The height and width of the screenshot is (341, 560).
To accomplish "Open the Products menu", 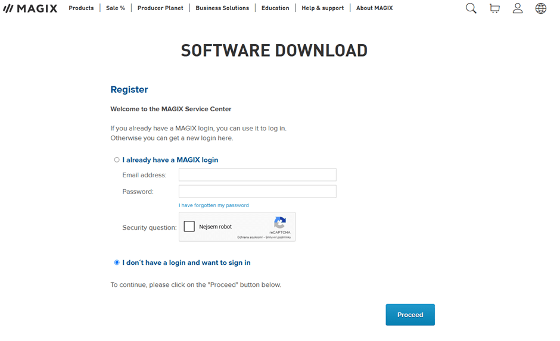I will [81, 8].
